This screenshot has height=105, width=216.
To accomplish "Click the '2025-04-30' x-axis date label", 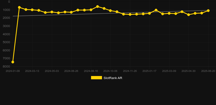I will 188,71.
